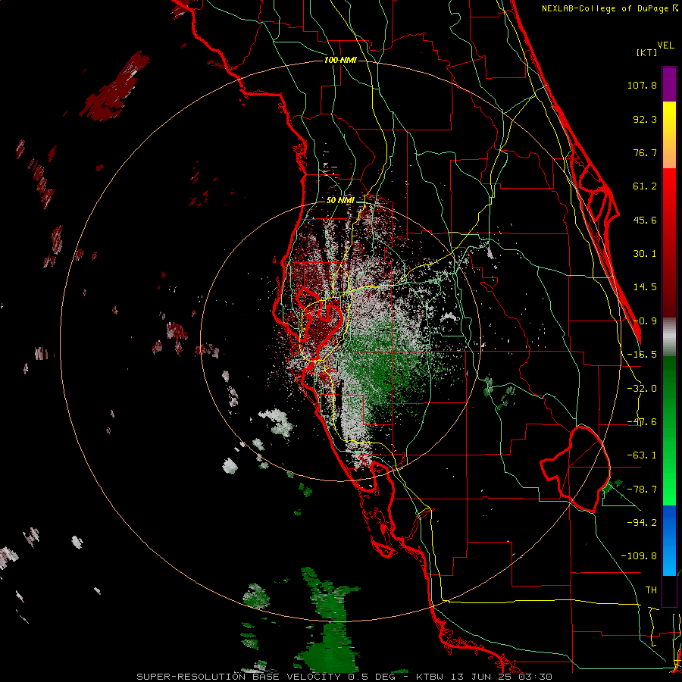Screen dimensions: 682x682
Task: Click the 45.6 velocity scale value
Action: (x=645, y=220)
